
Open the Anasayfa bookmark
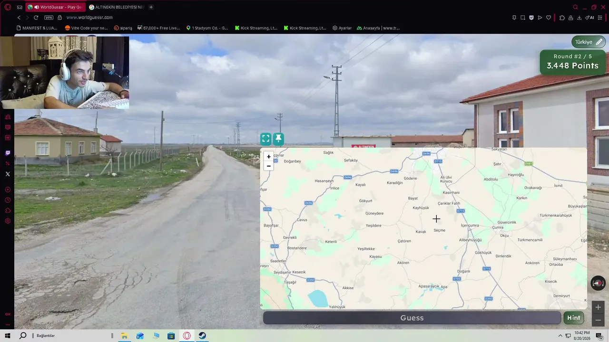click(378, 28)
